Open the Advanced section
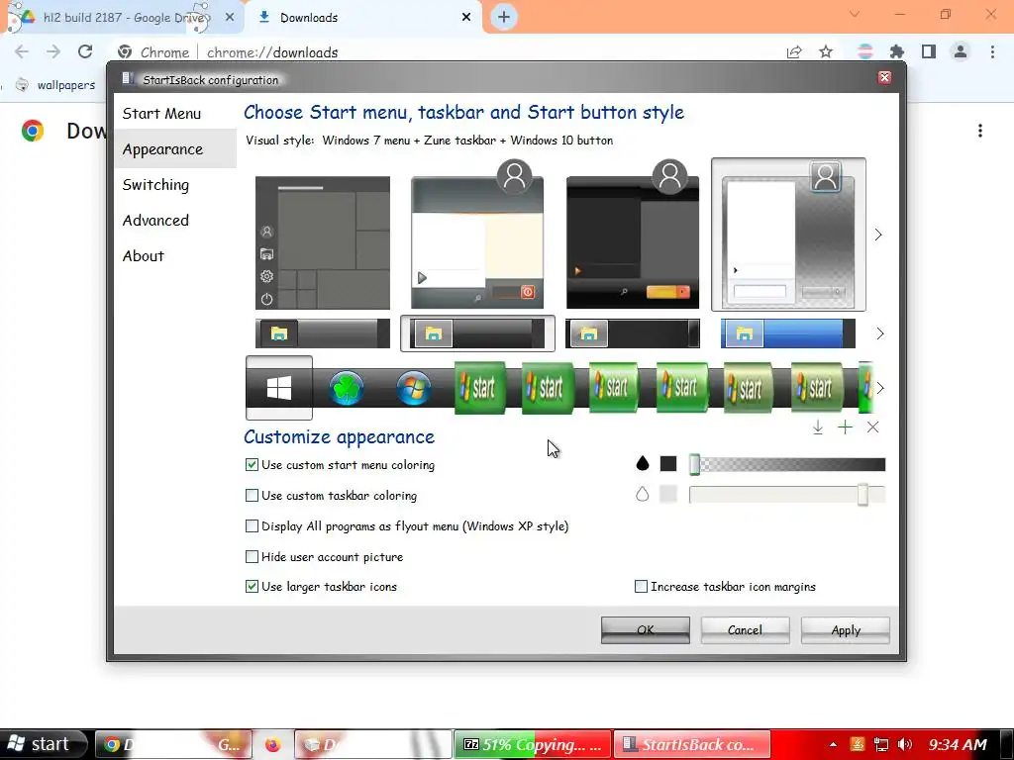Screen dimensions: 1014x760 tap(155, 221)
